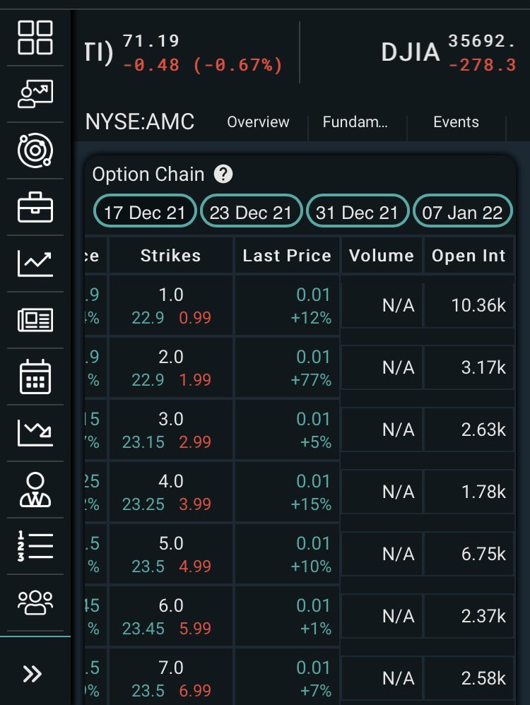Image resolution: width=530 pixels, height=705 pixels.
Task: Click the DJIA index ticker
Action: pyautogui.click(x=411, y=52)
